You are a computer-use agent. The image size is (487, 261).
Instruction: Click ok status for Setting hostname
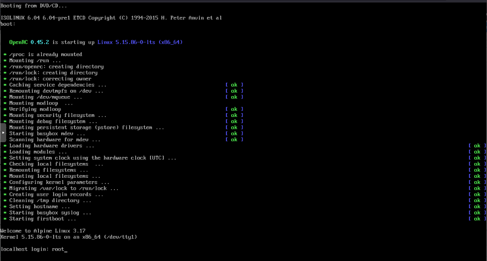tap(477, 207)
